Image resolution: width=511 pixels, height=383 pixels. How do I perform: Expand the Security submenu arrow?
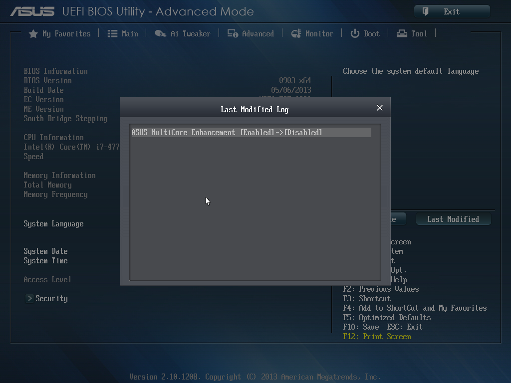tap(29, 298)
